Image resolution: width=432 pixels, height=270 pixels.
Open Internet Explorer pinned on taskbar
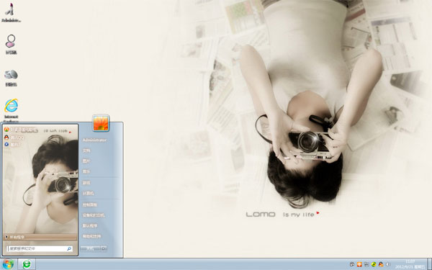[x=27, y=264]
